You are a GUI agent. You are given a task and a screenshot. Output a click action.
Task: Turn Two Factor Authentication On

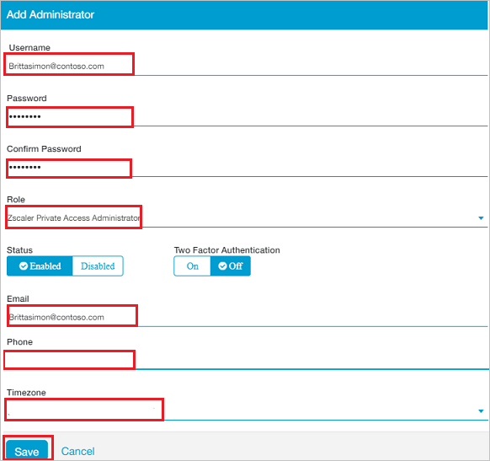[192, 266]
